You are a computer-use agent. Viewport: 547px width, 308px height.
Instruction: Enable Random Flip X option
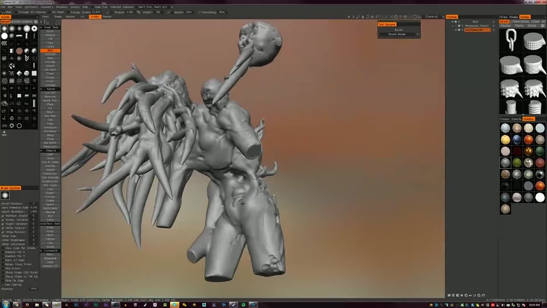click(x=3, y=252)
